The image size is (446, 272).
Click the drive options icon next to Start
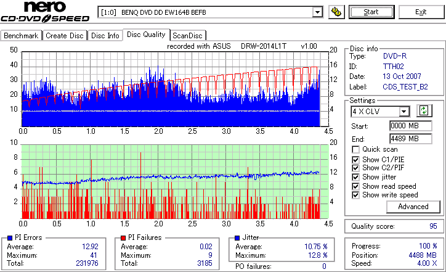tap(336, 12)
